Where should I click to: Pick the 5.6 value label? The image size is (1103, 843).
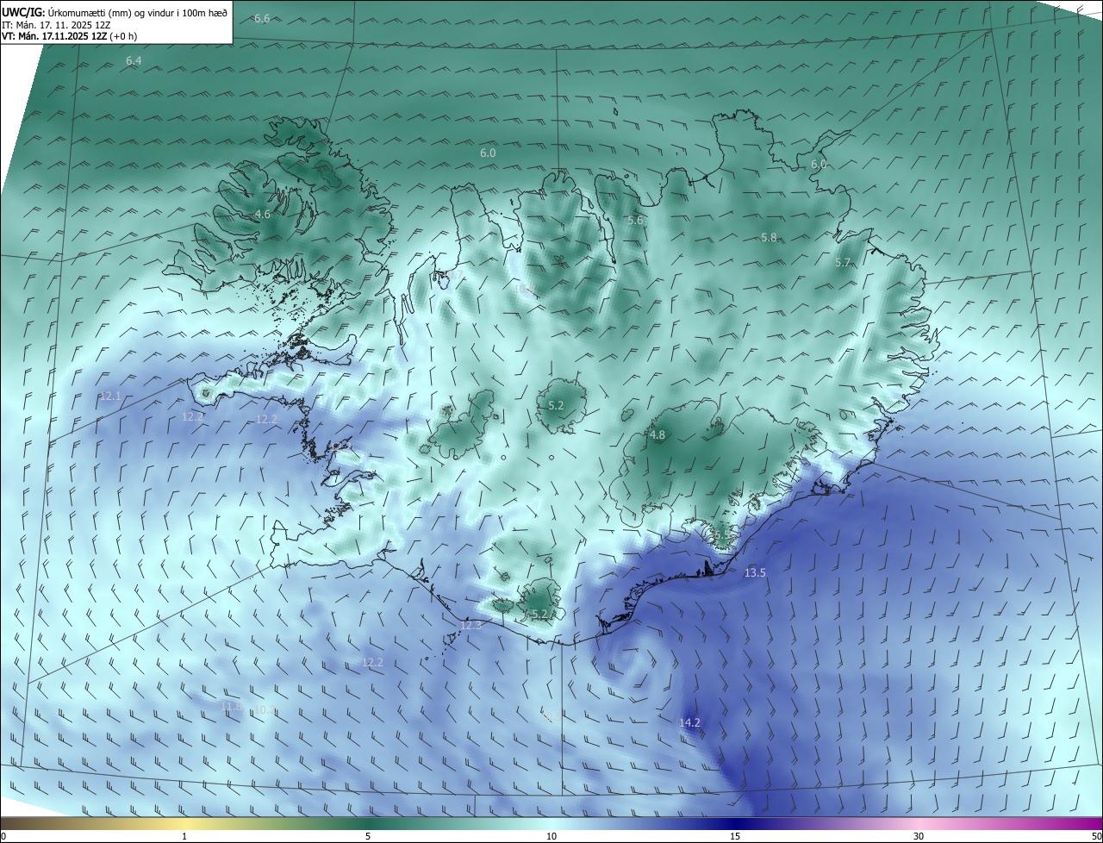(635, 221)
